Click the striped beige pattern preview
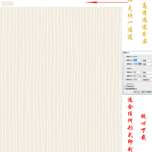 [61, 79]
